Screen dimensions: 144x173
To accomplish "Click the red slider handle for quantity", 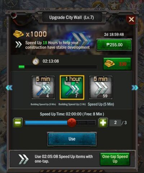I will click(72, 123).
